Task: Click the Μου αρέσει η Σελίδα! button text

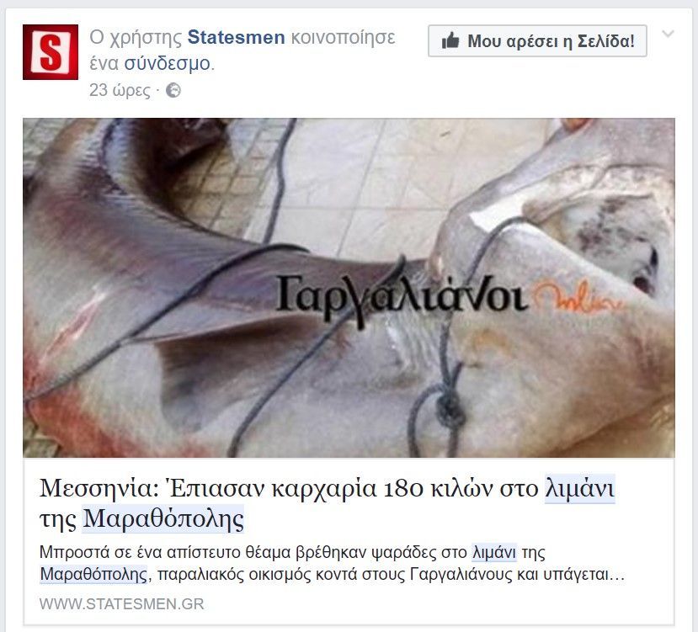Action: pos(551,41)
